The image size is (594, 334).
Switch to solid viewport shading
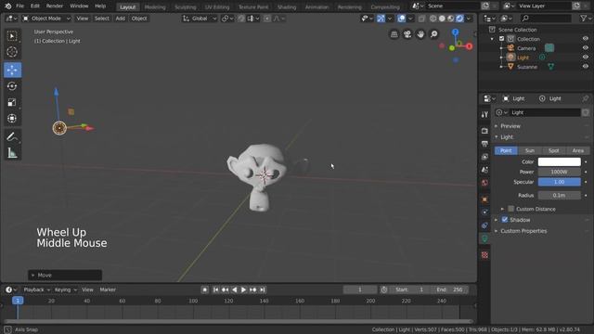(x=442, y=19)
